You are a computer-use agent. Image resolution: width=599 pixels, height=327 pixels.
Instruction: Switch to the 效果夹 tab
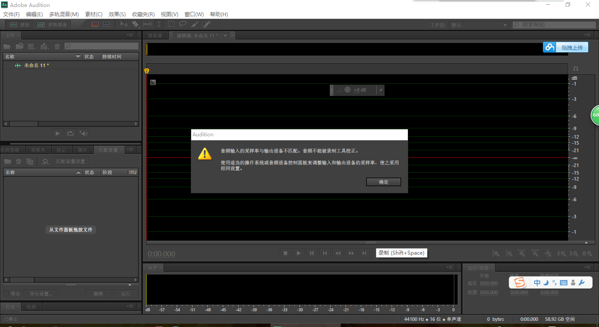point(38,150)
